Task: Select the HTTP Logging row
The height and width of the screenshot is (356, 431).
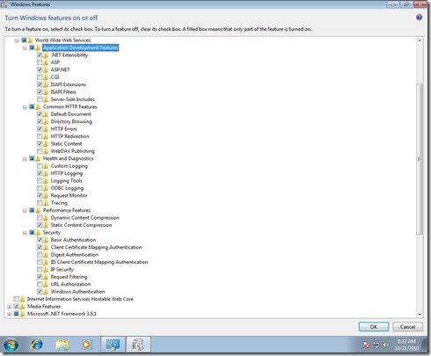Action: (x=67, y=173)
